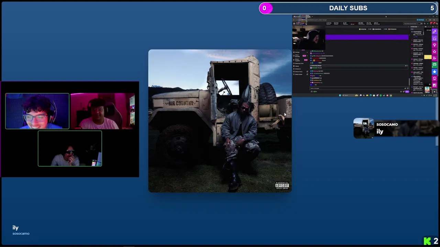Click Safety Center external link icon
440x247 pixels.
[x=307, y=74]
